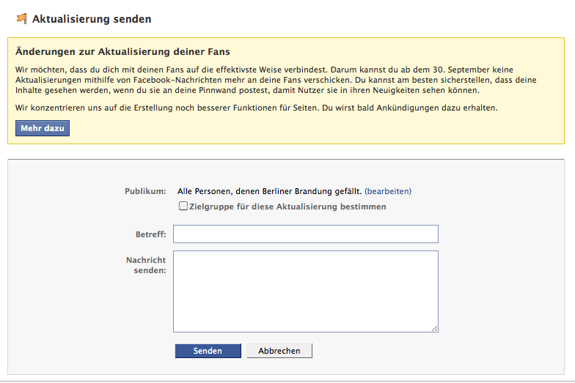575x383 pixels.
Task: Focus the Betreff subject input field
Action: (306, 234)
